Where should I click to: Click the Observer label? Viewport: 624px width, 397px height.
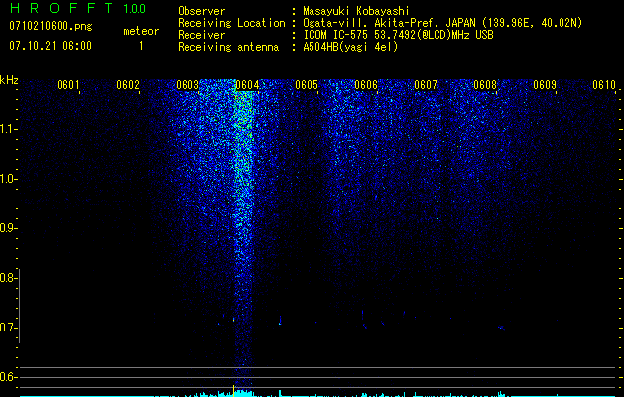[x=201, y=11]
